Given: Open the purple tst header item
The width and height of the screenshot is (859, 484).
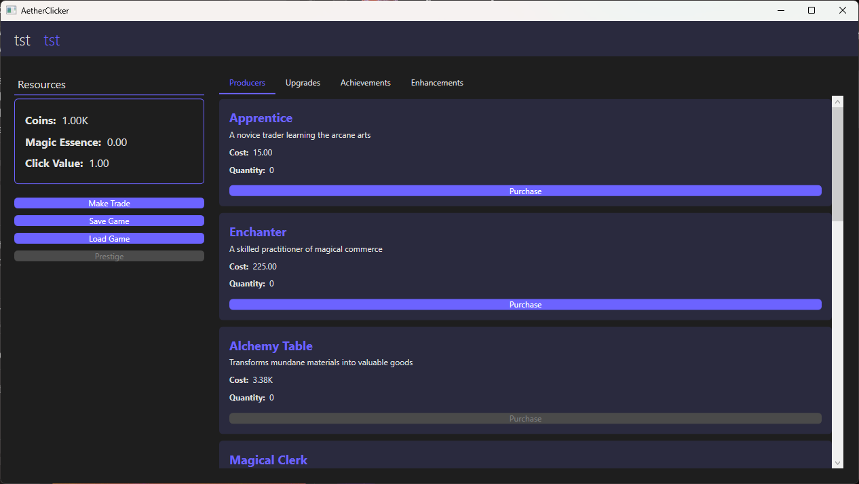Looking at the screenshot, I should point(52,41).
